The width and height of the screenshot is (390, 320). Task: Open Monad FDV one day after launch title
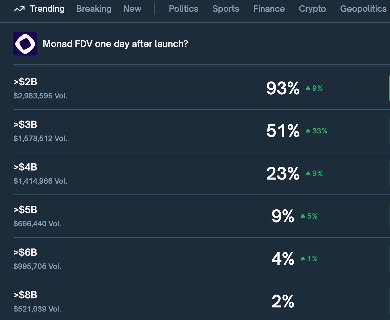[x=115, y=44]
